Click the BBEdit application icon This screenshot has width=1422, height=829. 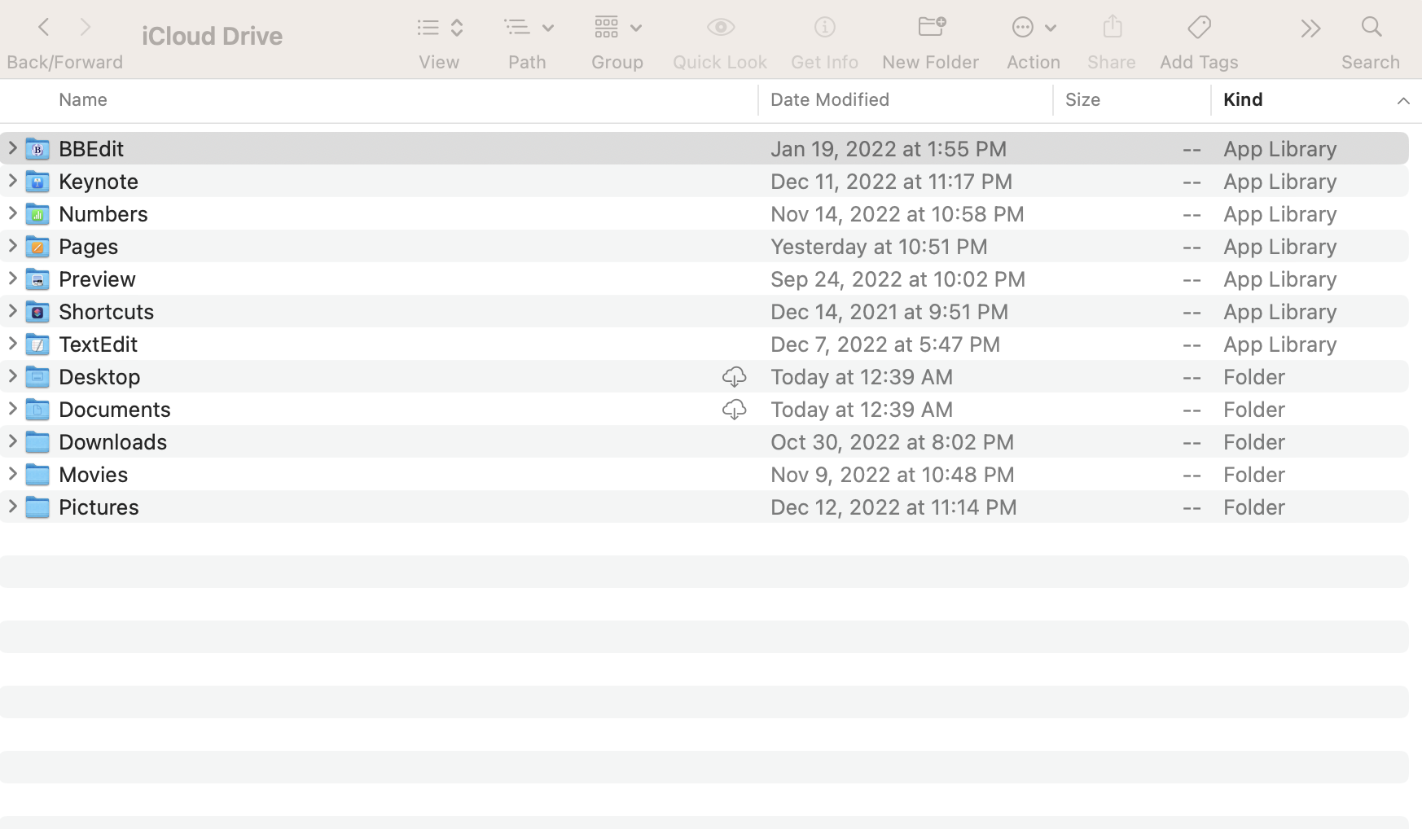coord(37,148)
